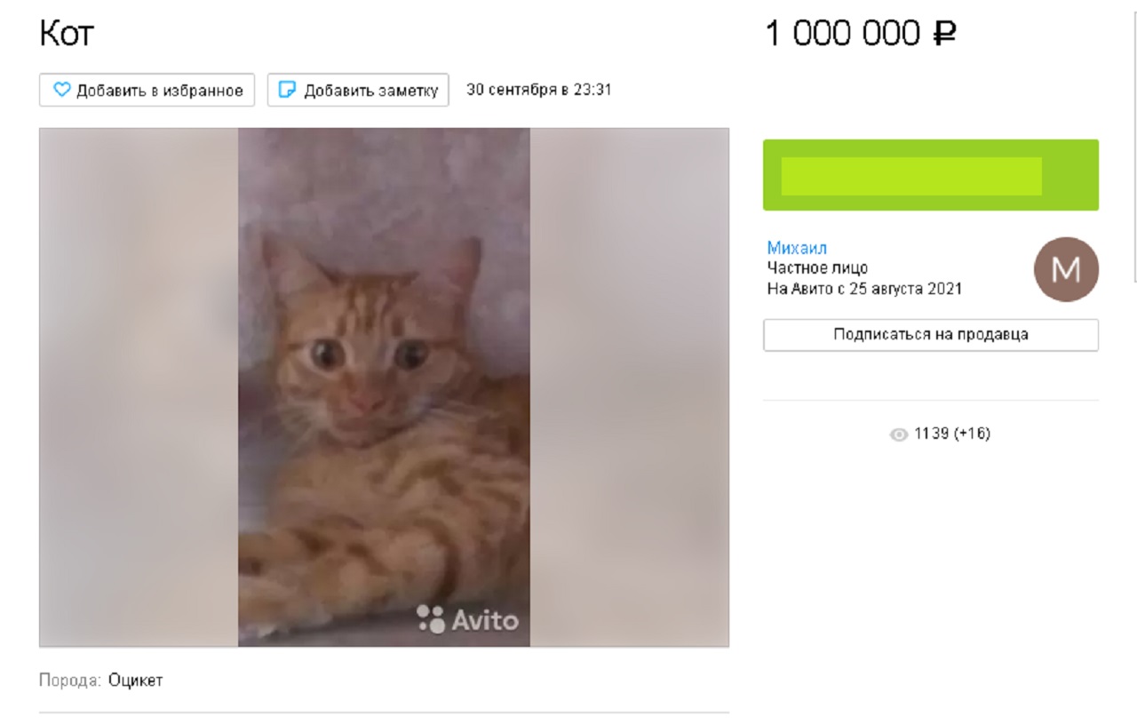The image size is (1137, 725).
Task: Click the listing title Кот
Action: tap(67, 34)
